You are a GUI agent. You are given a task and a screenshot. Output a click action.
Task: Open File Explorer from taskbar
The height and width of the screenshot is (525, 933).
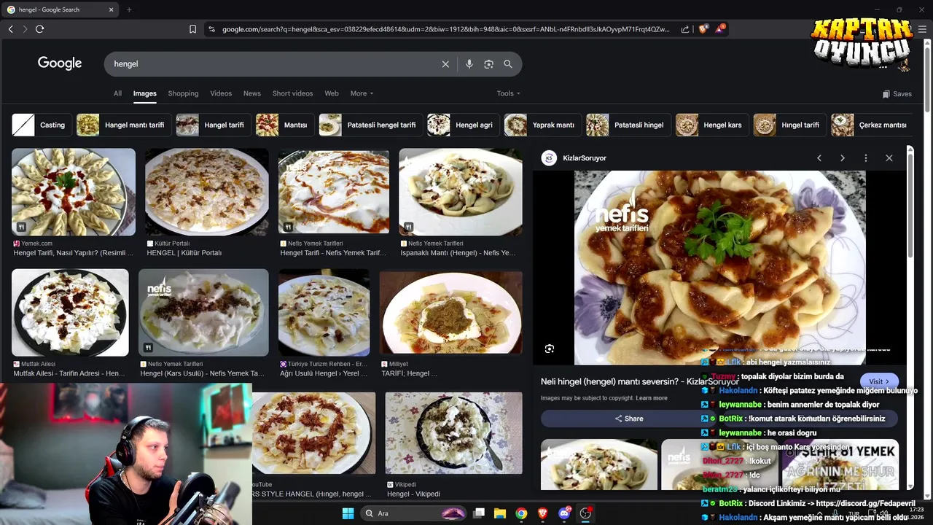(500, 513)
